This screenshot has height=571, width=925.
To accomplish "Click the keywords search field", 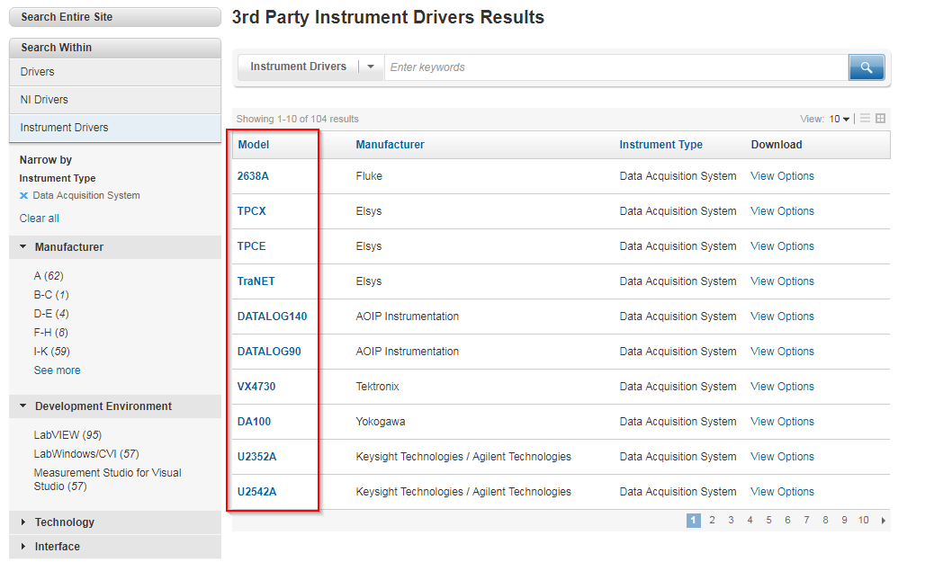I will [615, 67].
